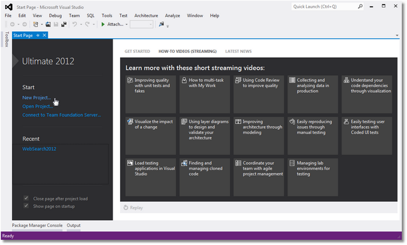
Task: Open the Architecture menu
Action: pyautogui.click(x=146, y=15)
